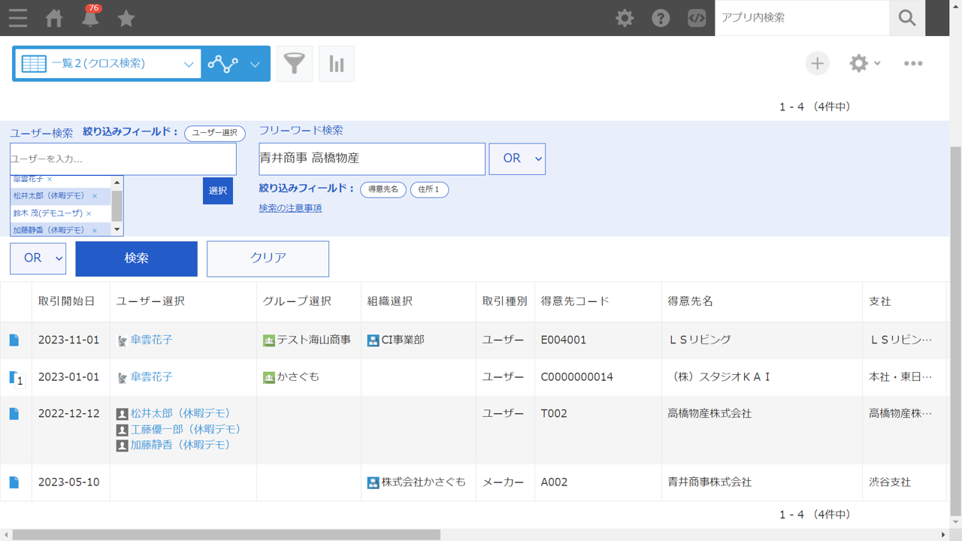The image size is (962, 541).
Task: Open notifications bell with 76 badge
Action: 90,17
